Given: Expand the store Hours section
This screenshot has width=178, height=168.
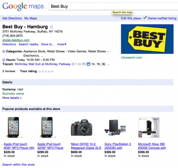Looking at the screenshot, I should (x=4, y=60).
